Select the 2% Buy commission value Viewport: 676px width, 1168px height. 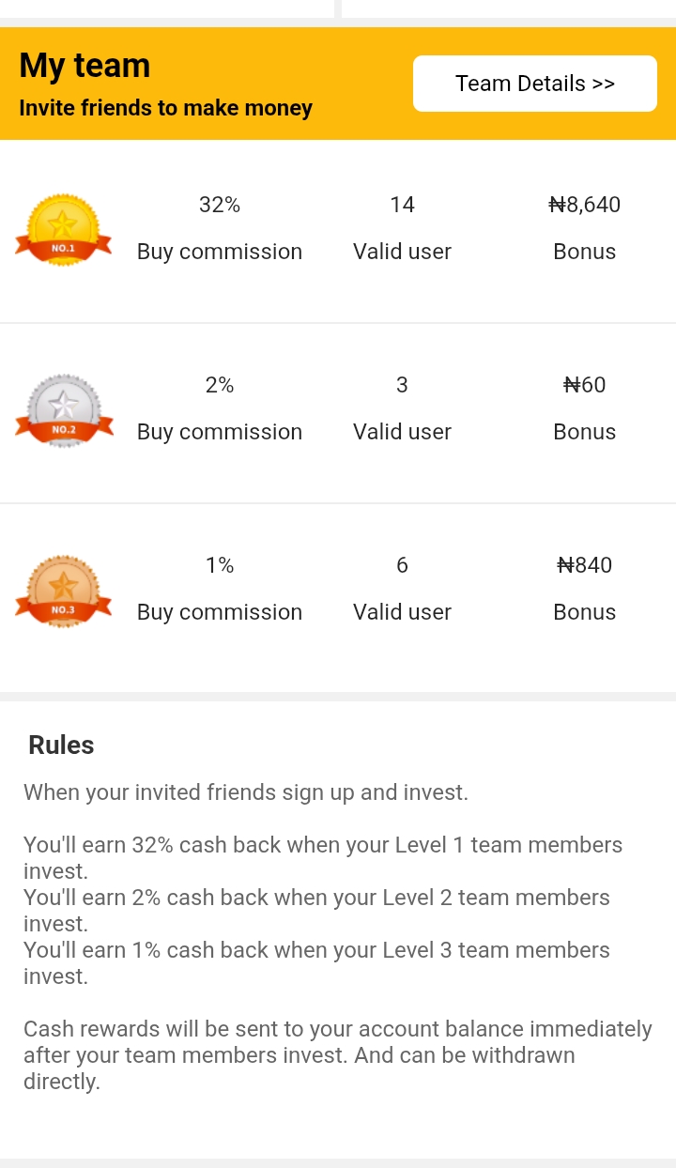220,385
